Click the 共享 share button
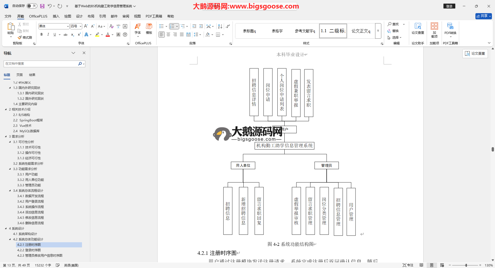 (x=483, y=16)
